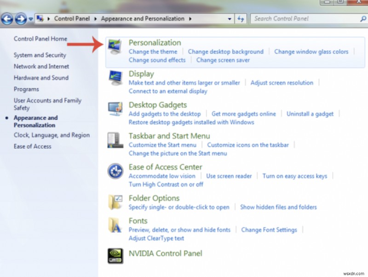Click Add gadgets to the desktop
The height and width of the screenshot is (277, 368).
pos(165,114)
